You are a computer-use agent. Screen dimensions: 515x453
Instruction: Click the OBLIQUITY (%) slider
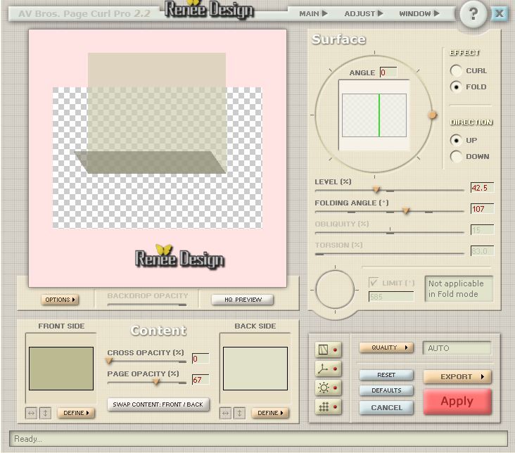click(389, 232)
